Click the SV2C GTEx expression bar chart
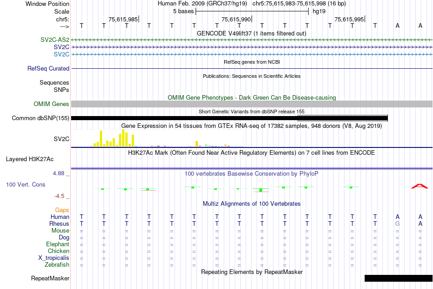433x289 pixels. coord(157,138)
